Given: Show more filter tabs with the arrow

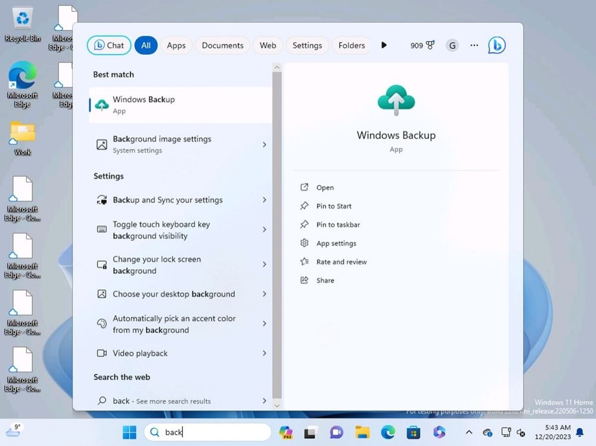Looking at the screenshot, I should click(384, 45).
